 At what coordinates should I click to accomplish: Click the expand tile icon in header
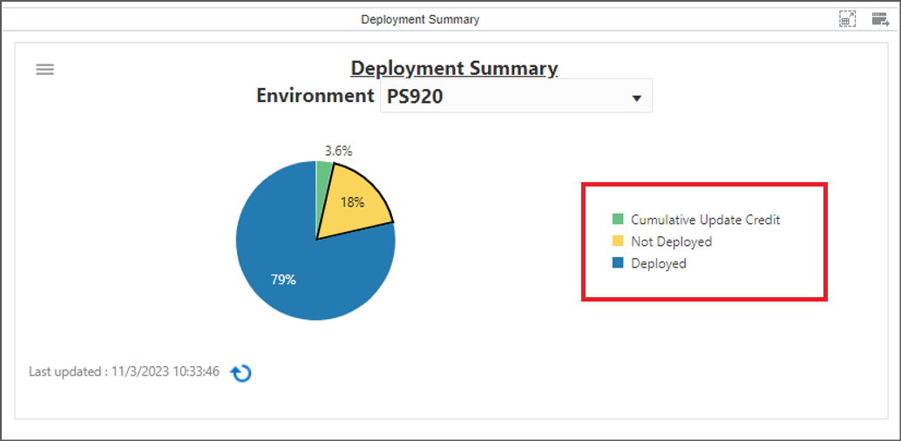847,19
